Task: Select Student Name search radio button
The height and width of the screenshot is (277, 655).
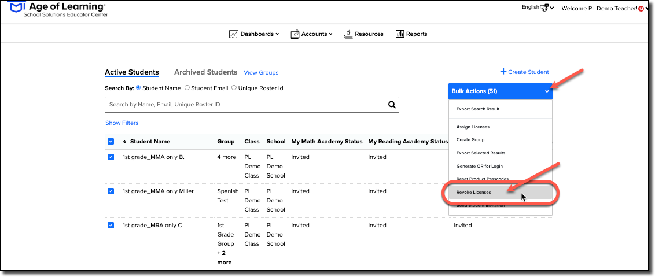Action: (x=138, y=88)
